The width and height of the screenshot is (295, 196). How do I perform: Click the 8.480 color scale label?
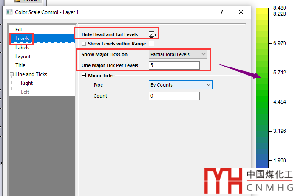(280, 8)
